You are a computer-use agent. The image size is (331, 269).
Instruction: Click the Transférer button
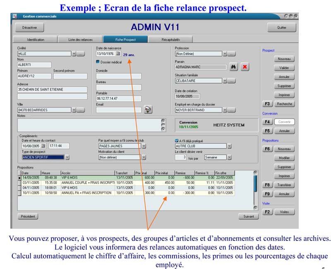tap(284, 185)
